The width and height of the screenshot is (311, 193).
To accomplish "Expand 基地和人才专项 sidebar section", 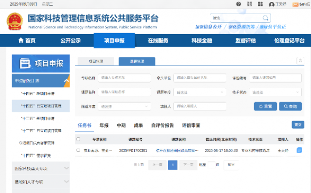I will click(x=41, y=182).
